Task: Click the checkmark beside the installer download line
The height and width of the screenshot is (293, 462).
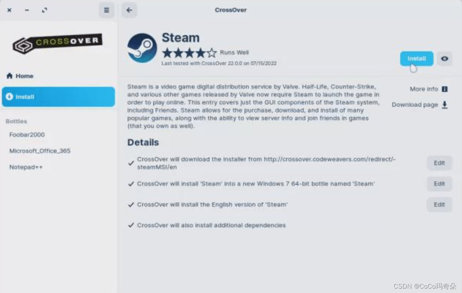Action: [x=131, y=163]
